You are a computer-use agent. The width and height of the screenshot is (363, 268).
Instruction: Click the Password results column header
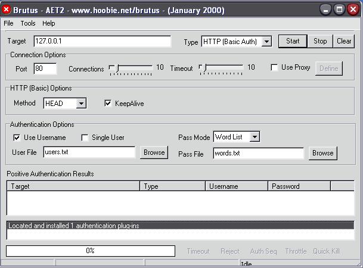click(x=299, y=186)
